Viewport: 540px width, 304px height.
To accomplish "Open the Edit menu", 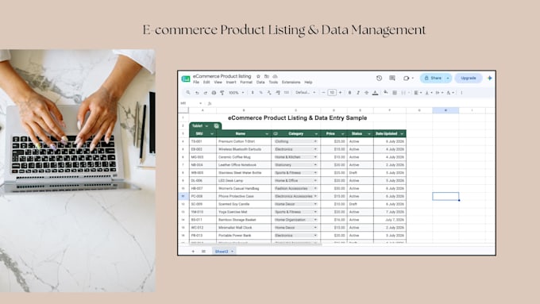I will tap(206, 83).
